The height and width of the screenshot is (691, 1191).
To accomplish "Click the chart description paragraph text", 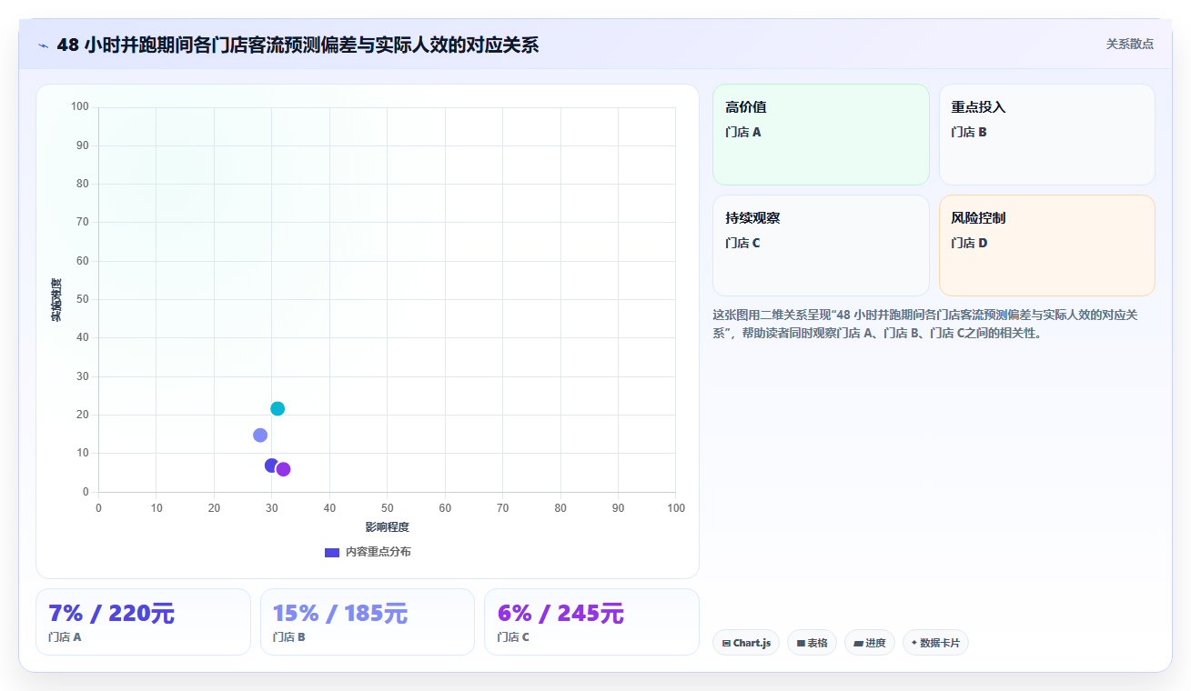I will pyautogui.click(x=925, y=325).
